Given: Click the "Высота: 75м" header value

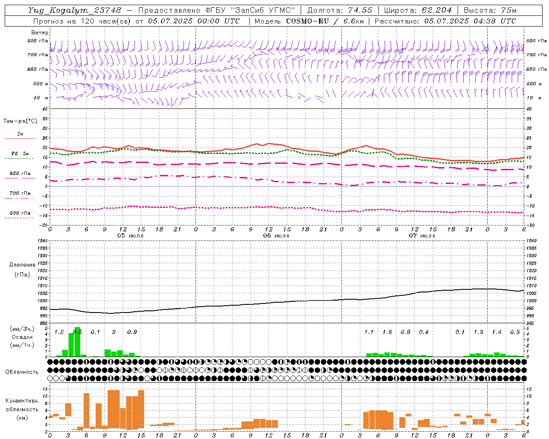Looking at the screenshot, I should 490,10.
